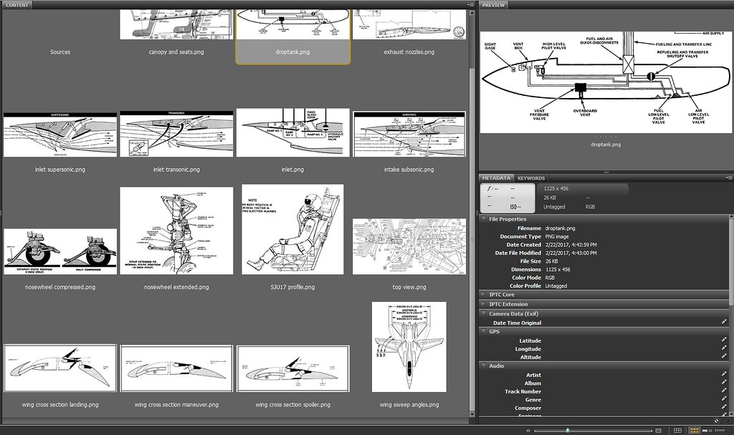734x435 pixels.
Task: Apply metadata changes with the checkmark icon
Action: pos(727,421)
